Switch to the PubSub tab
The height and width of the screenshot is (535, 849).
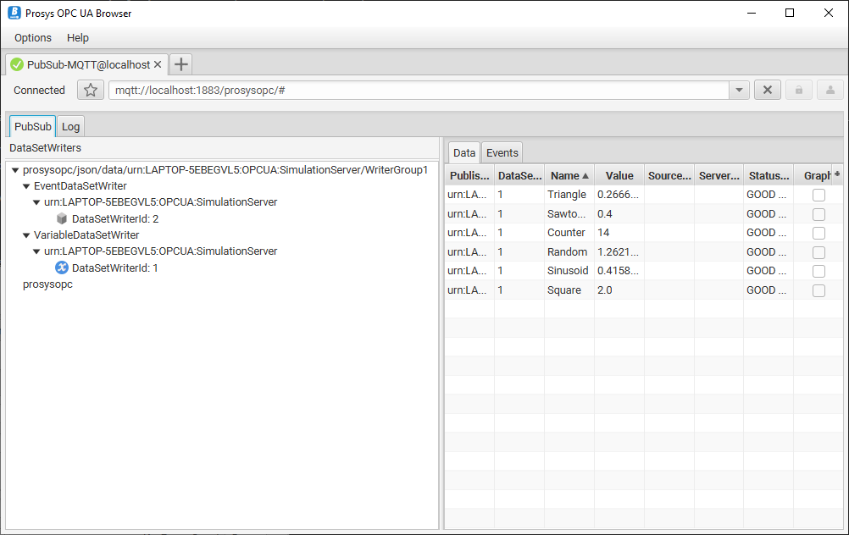pyautogui.click(x=32, y=127)
